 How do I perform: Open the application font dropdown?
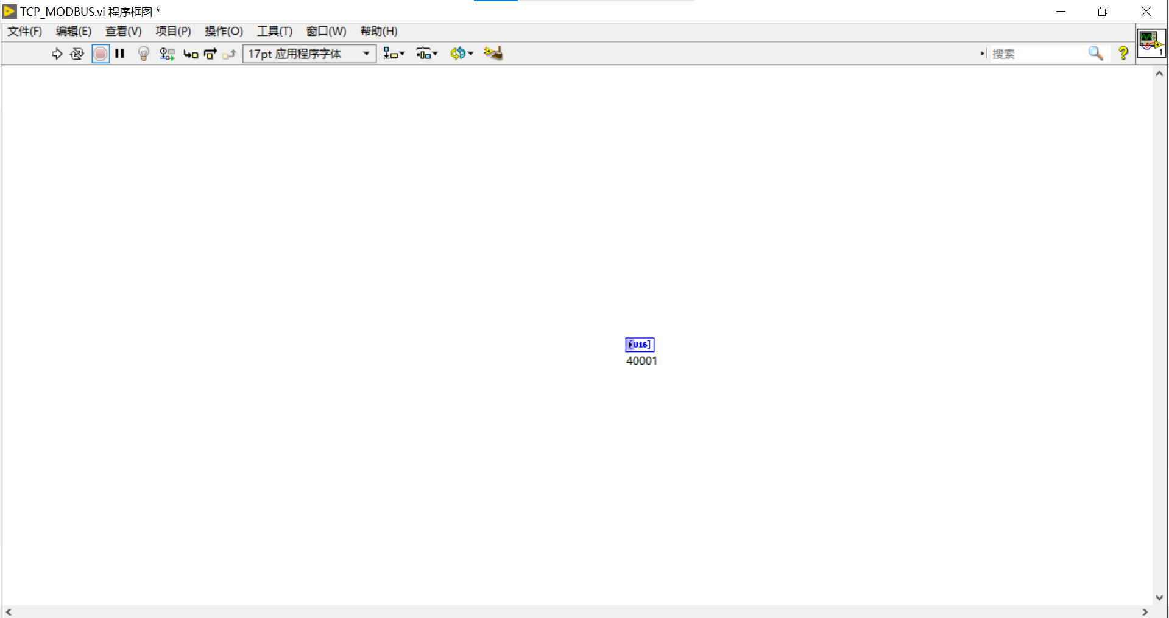[x=366, y=54]
